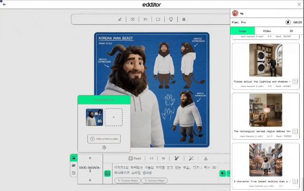
Task: Click the green sparkle generate button
Action: tap(223, 173)
